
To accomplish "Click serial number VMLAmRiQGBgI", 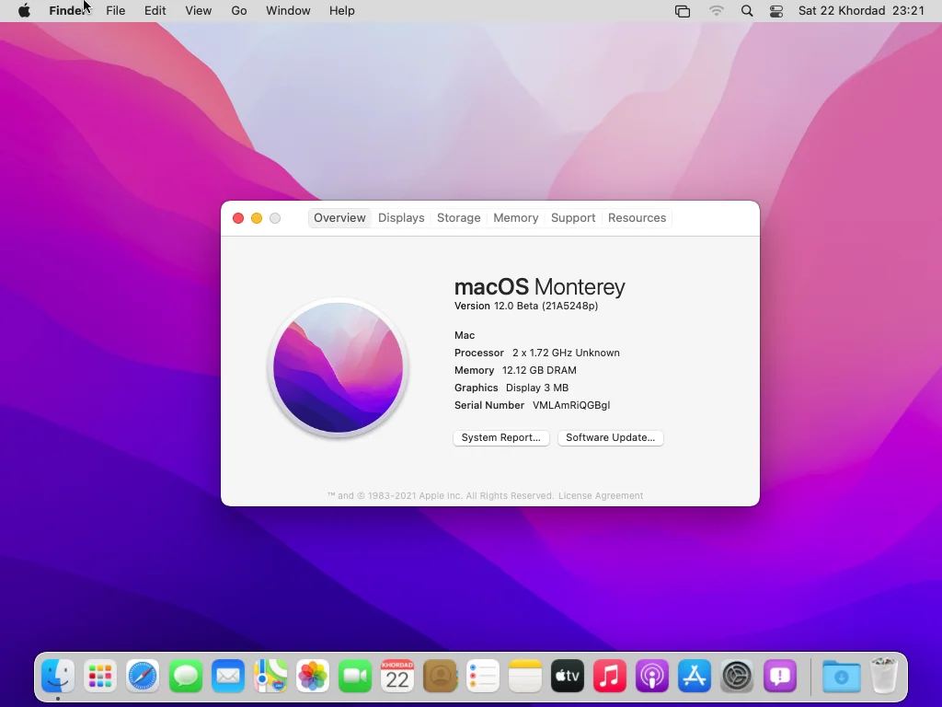I will 571,405.
